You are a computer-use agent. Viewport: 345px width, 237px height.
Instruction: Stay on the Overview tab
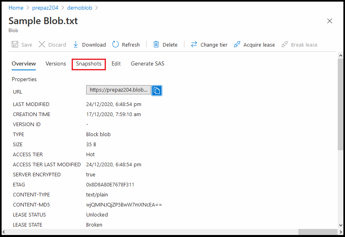pos(23,64)
